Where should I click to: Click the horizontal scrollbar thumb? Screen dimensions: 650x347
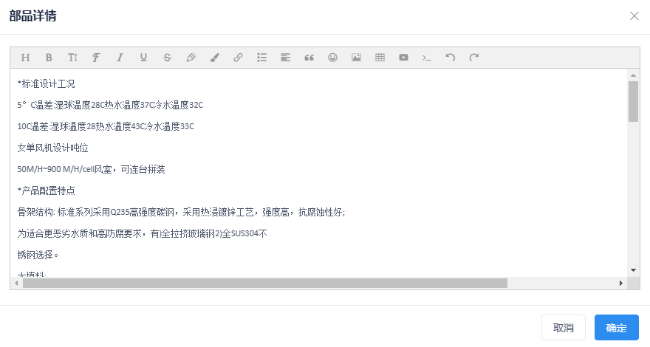click(x=265, y=284)
